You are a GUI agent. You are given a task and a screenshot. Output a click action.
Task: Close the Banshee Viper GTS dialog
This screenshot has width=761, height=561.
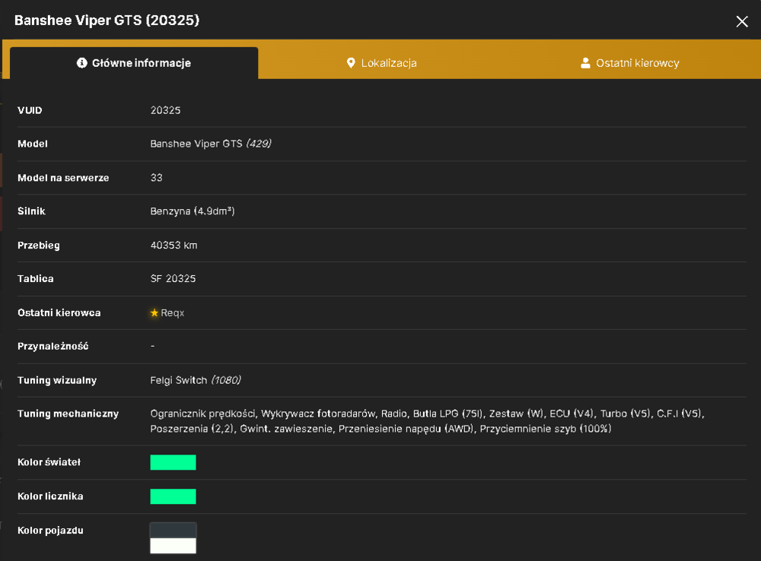pyautogui.click(x=741, y=21)
